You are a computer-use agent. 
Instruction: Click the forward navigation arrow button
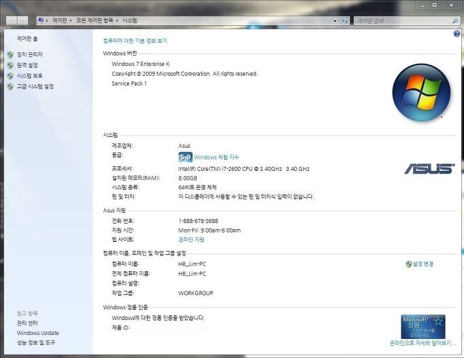pos(22,20)
